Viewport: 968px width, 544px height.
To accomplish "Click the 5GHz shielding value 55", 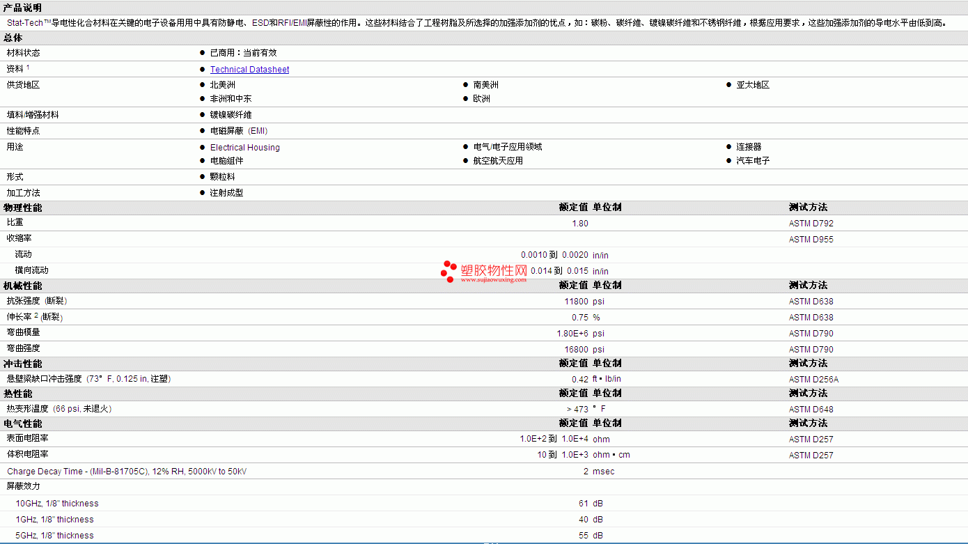I will pyautogui.click(x=584, y=536).
